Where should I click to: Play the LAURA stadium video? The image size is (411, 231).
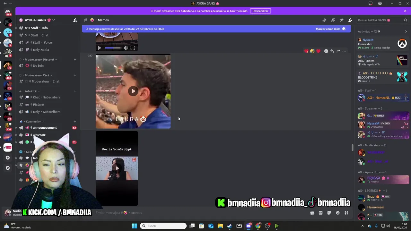pos(133,91)
